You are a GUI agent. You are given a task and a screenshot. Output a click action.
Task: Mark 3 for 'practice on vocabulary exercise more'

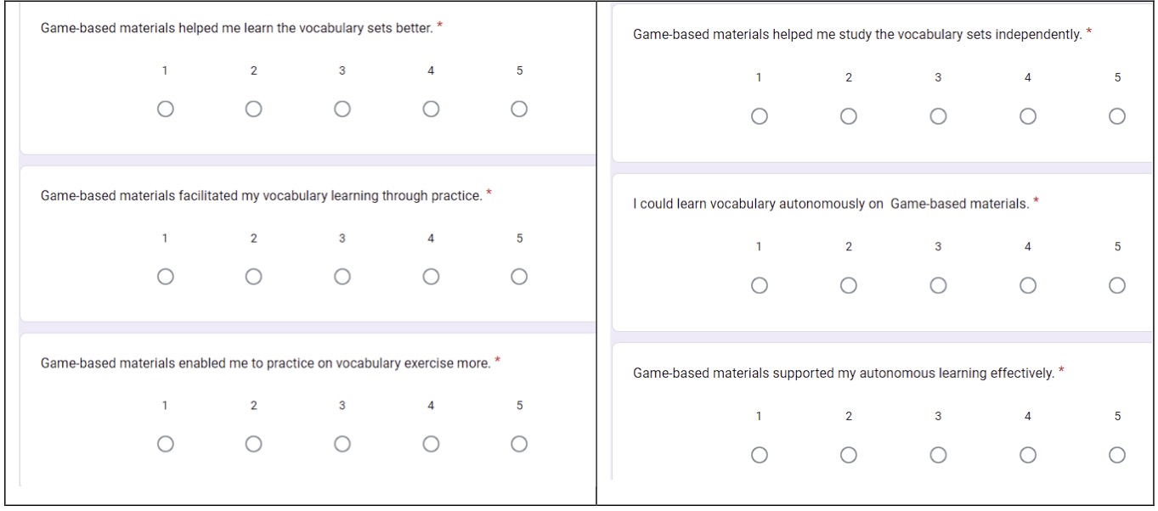click(x=342, y=444)
